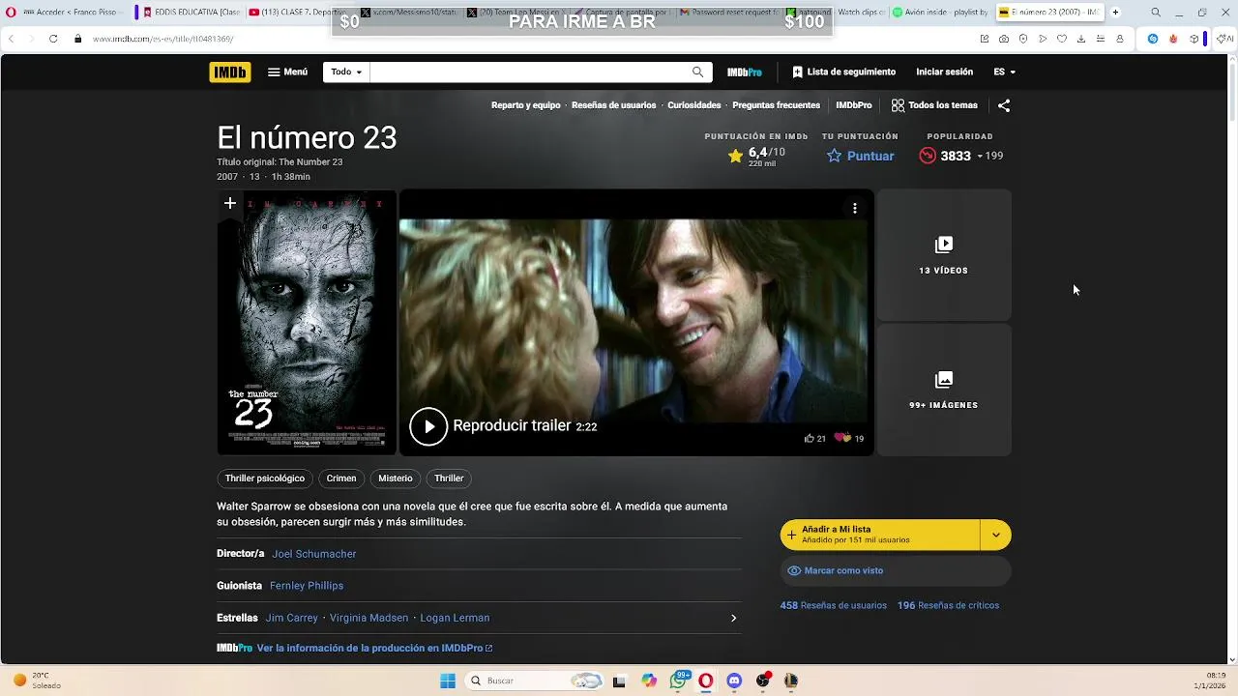Reload the page in browser toolbar

pyautogui.click(x=53, y=39)
